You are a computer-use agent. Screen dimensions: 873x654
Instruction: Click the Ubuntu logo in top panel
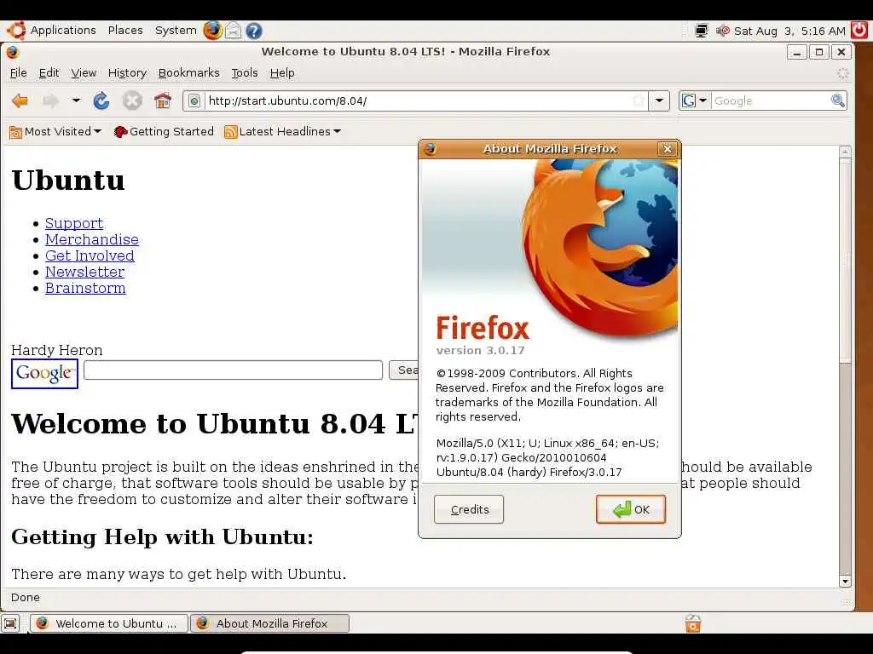pos(16,31)
